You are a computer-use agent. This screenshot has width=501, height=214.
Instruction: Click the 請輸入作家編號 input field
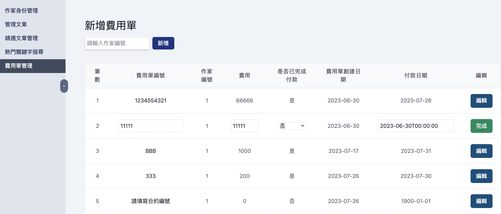[x=117, y=43]
